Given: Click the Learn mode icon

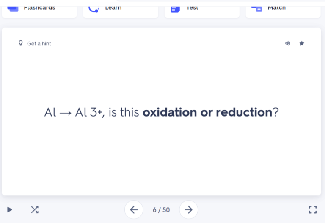Looking at the screenshot, I should (94, 8).
